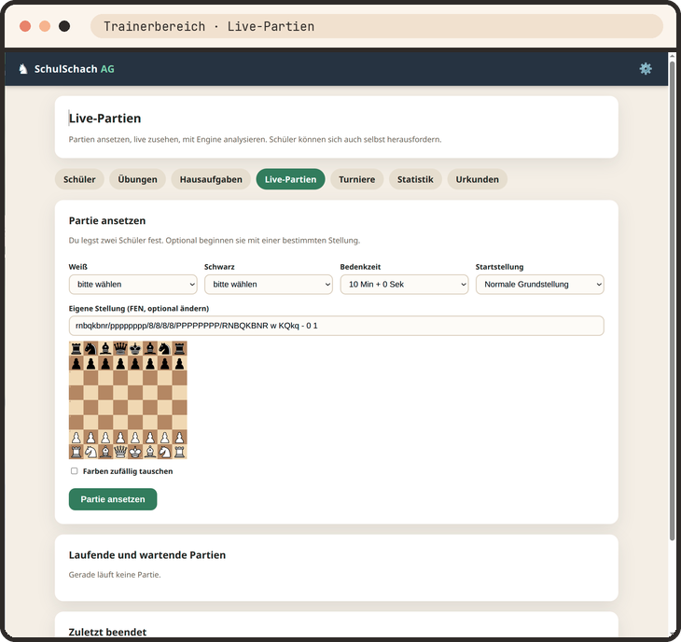Select the Live-Partien tab
Viewport: 681px width, 642px height.
[x=290, y=179]
